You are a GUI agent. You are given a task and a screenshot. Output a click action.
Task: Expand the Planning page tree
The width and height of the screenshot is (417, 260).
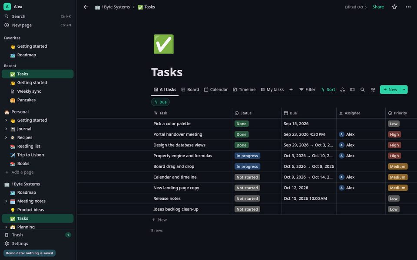[6, 227]
